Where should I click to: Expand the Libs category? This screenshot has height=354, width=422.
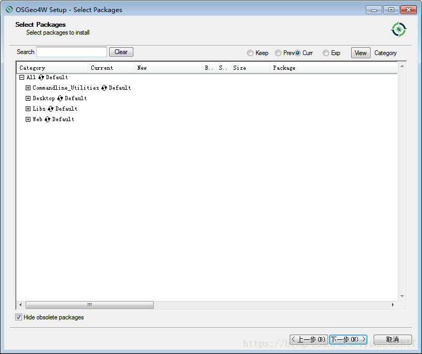[28, 109]
